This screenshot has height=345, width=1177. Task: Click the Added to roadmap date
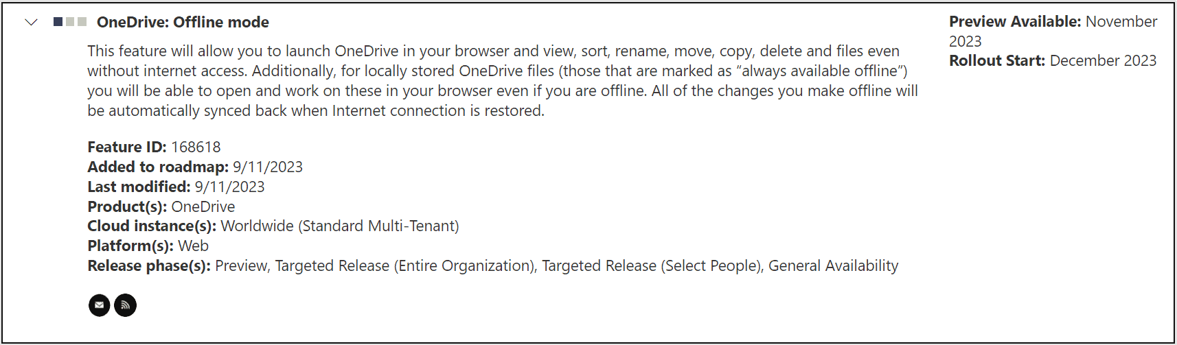click(268, 167)
